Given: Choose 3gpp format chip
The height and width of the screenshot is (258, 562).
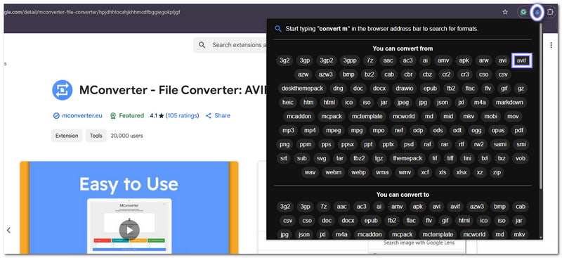Looking at the screenshot, I should point(350,60).
